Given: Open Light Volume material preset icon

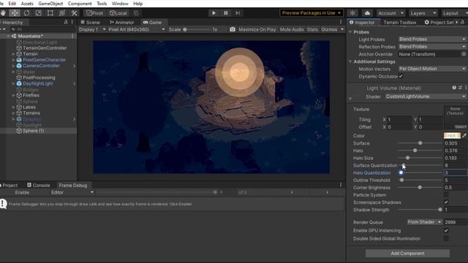Looking at the screenshot, I should pos(460,88).
